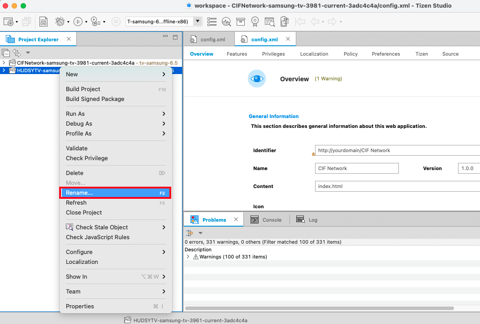Click the Console tab terminal icon
Viewport: 480px width, 324px height.
(x=255, y=219)
